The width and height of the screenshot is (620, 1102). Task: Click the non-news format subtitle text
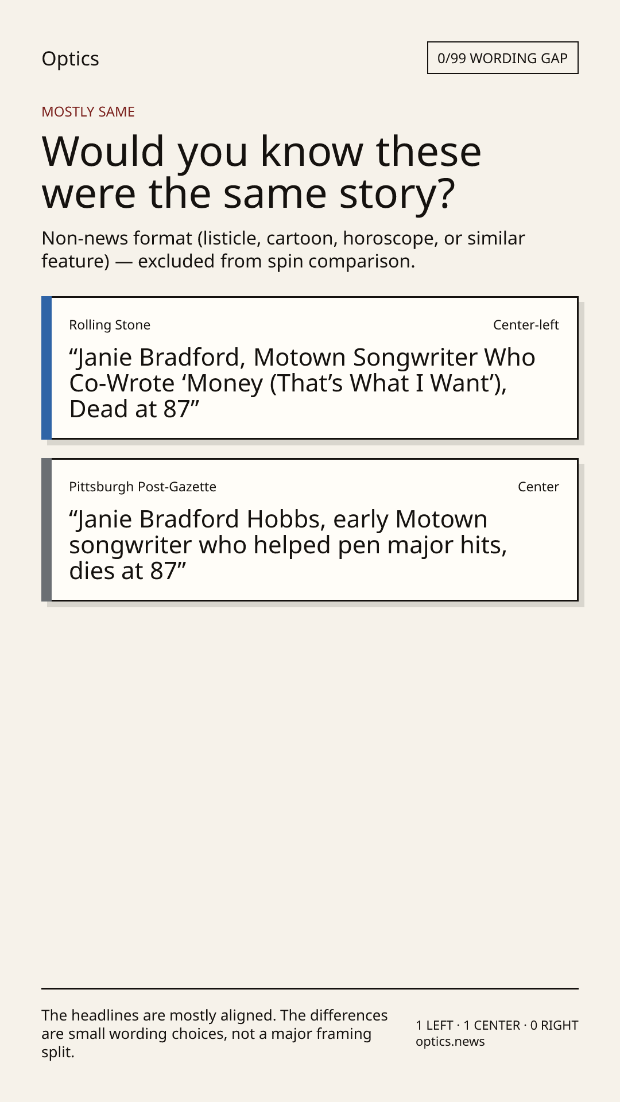[x=283, y=250]
